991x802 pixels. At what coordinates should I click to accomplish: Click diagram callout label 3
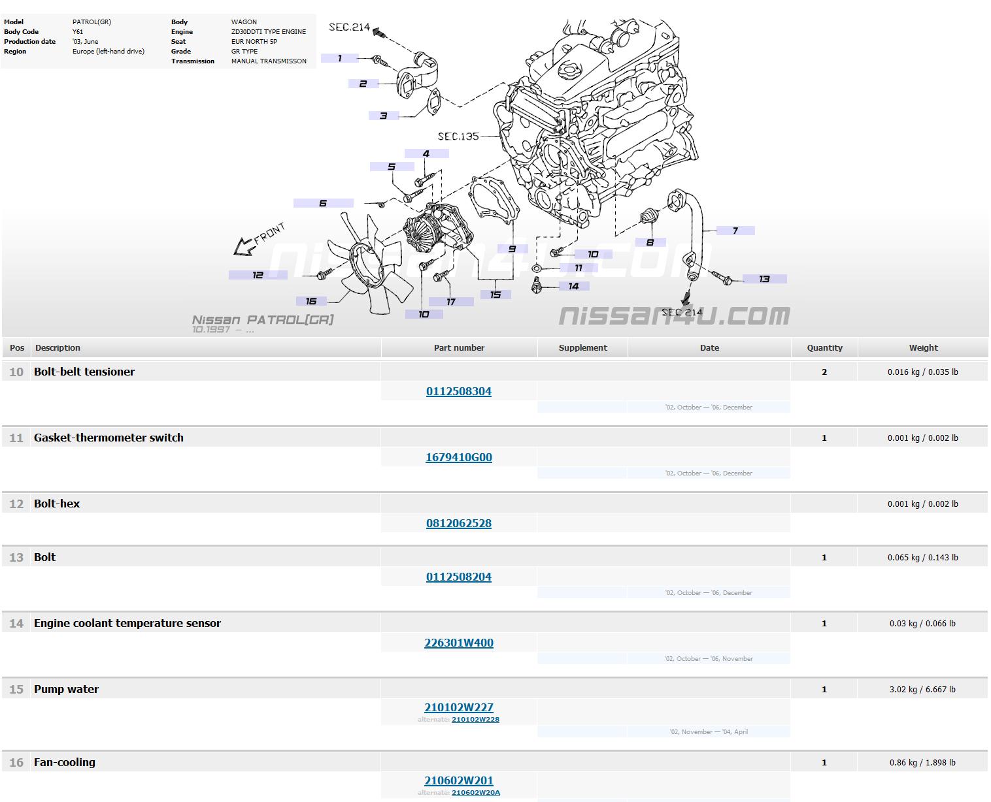click(x=383, y=116)
